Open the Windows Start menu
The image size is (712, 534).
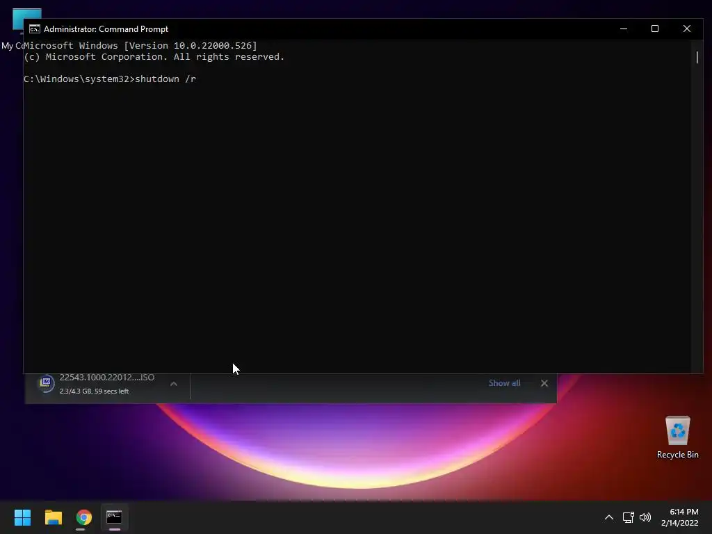[22, 517]
